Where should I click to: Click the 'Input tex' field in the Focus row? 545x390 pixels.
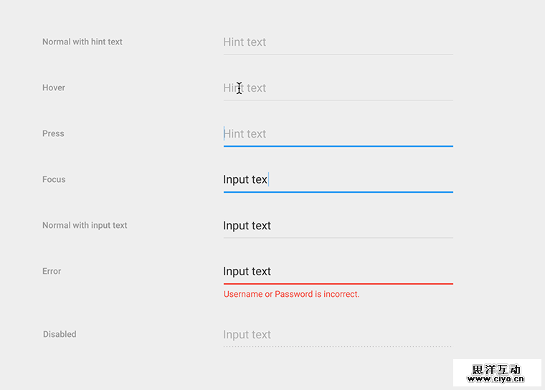pos(337,180)
